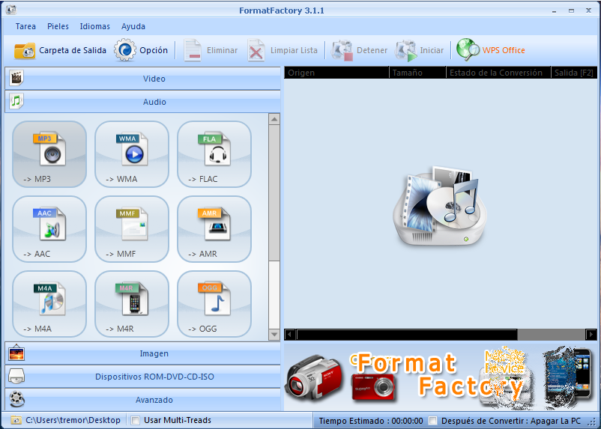Image resolution: width=601 pixels, height=429 pixels.
Task: Choose the -> M4R ringtone icon
Action: coord(132,304)
